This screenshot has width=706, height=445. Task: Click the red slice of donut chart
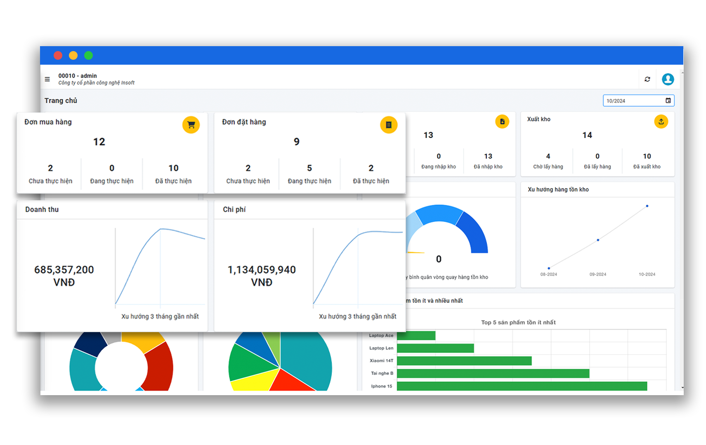tap(160, 365)
